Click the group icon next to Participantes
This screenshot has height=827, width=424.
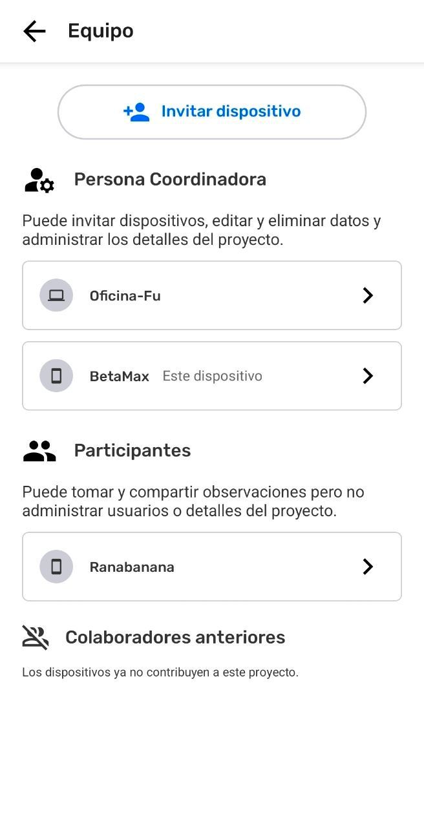39,451
